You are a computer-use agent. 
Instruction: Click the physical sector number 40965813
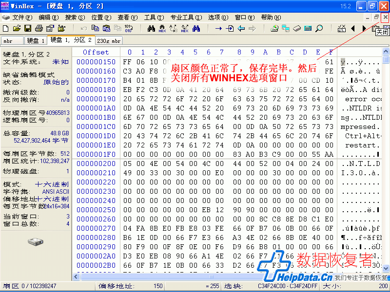point(58,113)
